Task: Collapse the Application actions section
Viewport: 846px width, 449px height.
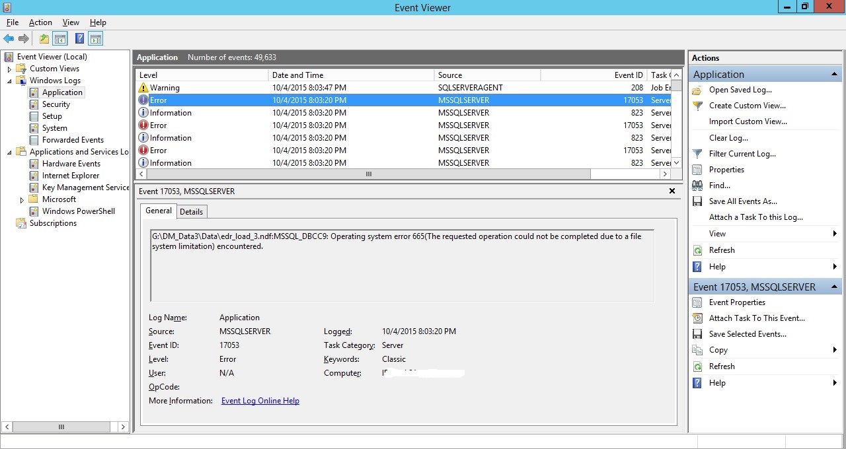Action: pos(834,74)
